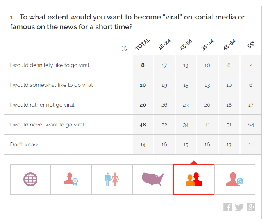Viewport: 266px width, 223px height.
Task: Click the "Don't know" row label
Action: point(24,144)
